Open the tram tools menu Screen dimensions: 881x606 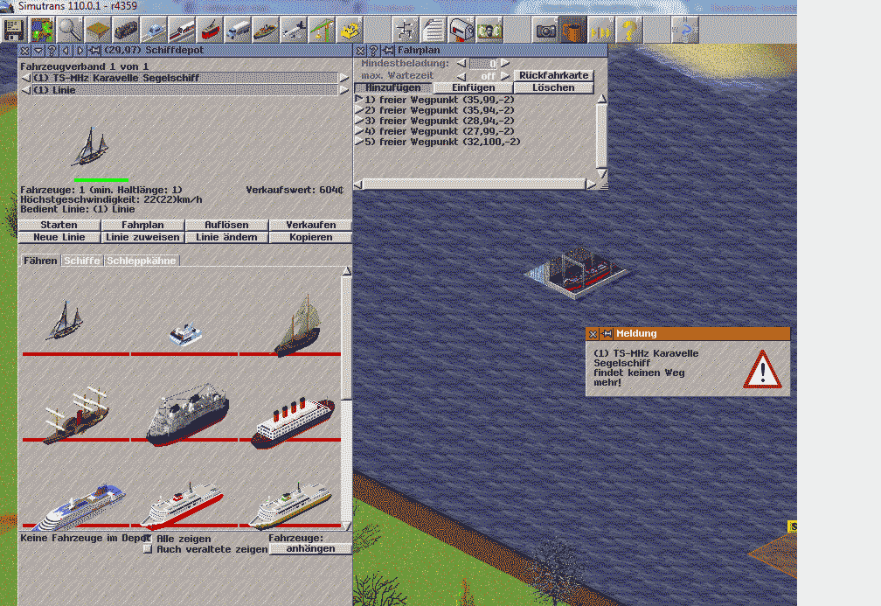210,30
